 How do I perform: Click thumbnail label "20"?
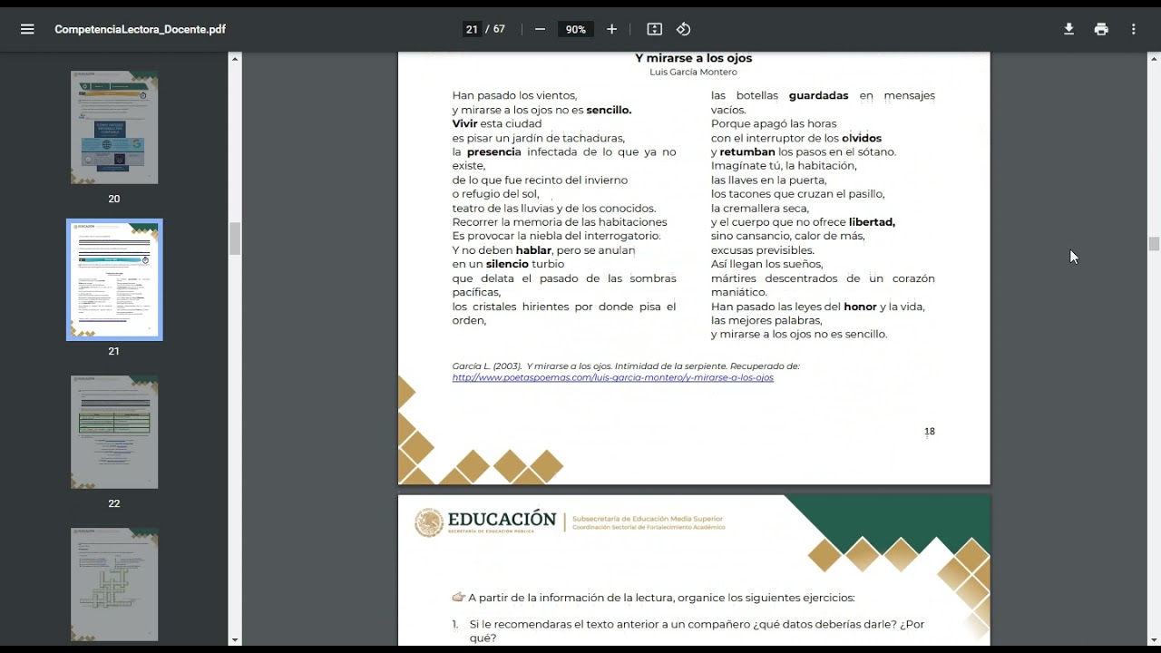tap(114, 199)
